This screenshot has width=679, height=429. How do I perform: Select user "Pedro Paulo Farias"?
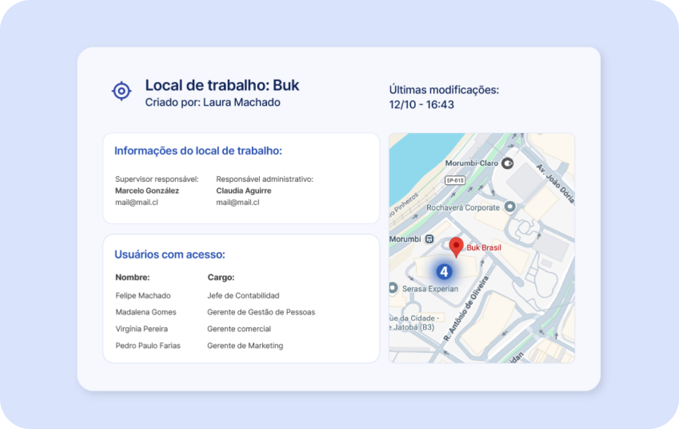tap(148, 346)
